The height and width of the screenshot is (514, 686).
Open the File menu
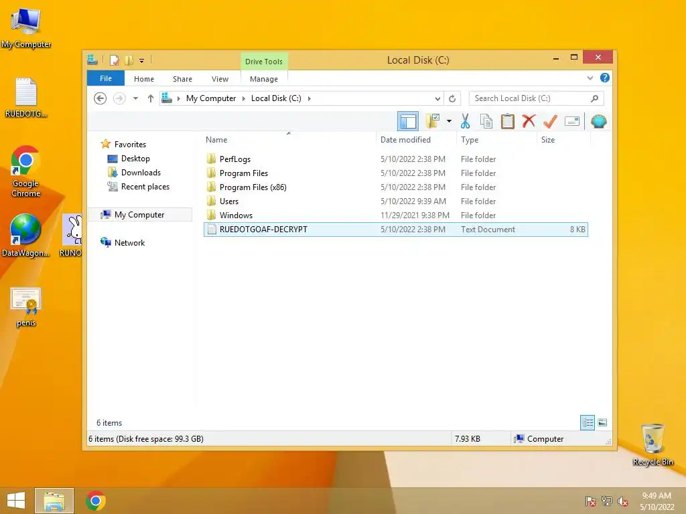[x=106, y=78]
